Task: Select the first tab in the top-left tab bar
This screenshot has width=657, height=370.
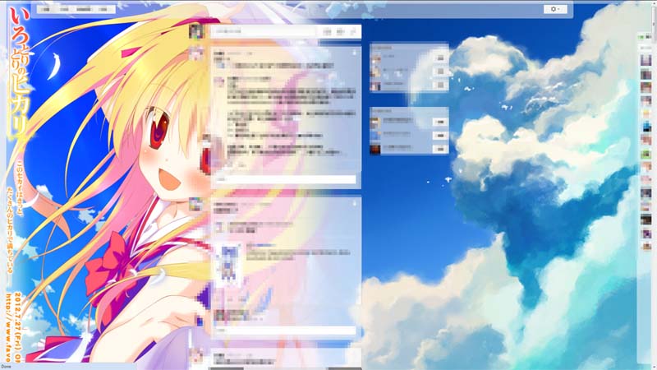Action: [46, 9]
